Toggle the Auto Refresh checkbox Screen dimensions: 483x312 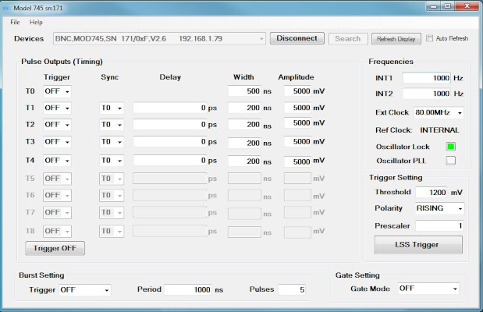[x=429, y=38]
